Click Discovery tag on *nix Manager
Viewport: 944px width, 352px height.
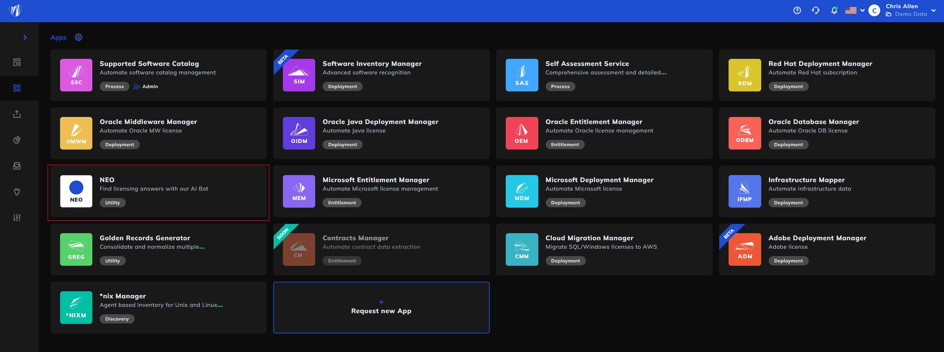(x=117, y=319)
